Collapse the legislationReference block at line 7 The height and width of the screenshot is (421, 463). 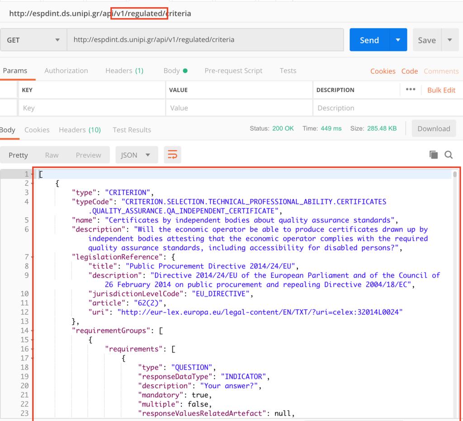pos(32,257)
